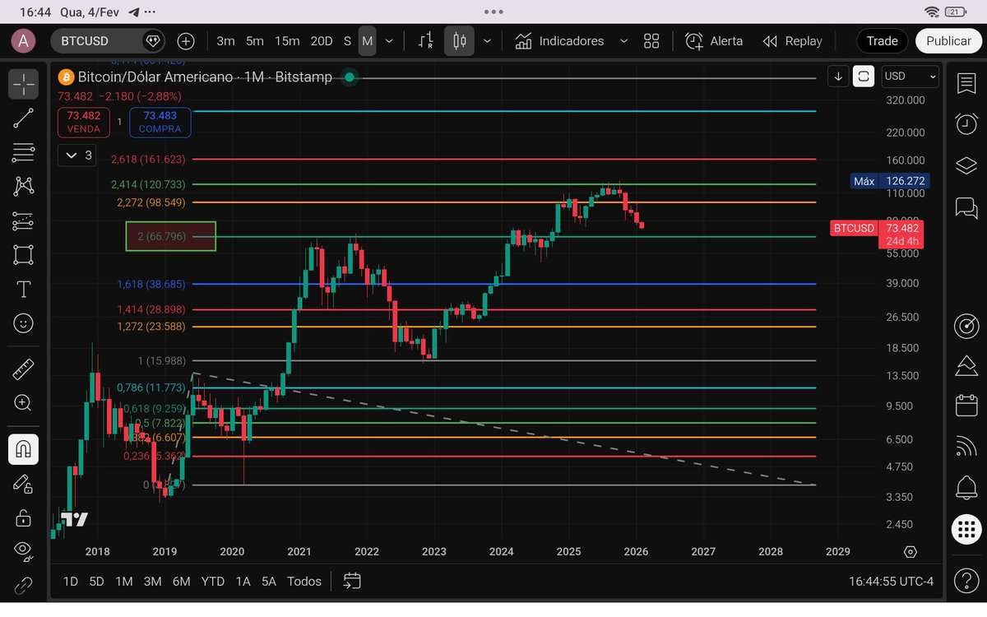Screen dimensions: 987x617
Task: Open the object tree layers panel
Action: (x=966, y=165)
